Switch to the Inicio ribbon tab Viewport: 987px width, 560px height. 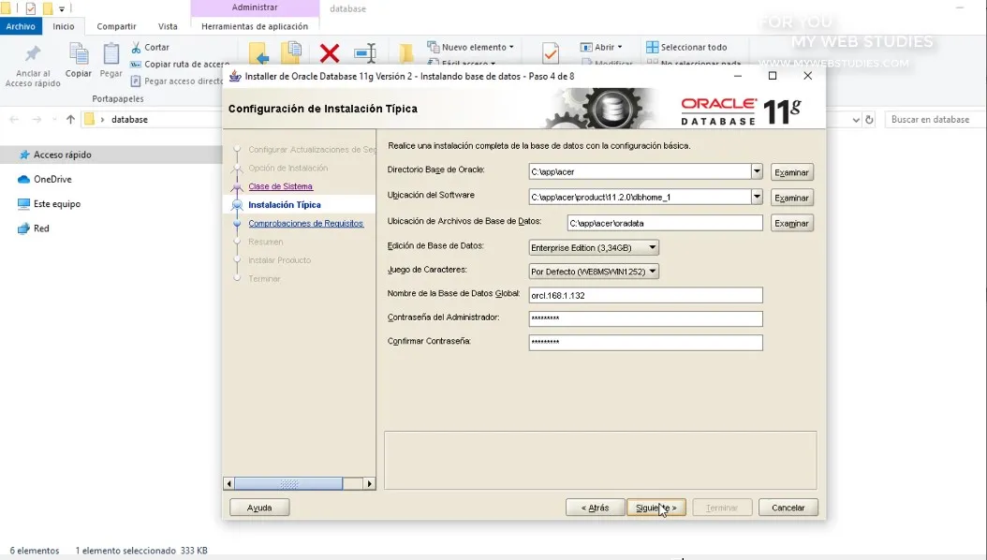64,26
